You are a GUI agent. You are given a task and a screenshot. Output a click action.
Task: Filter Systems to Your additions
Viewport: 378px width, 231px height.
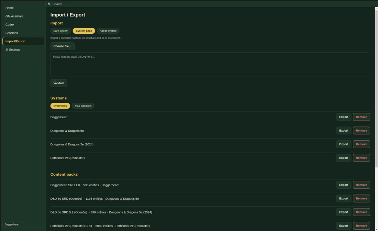(83, 106)
